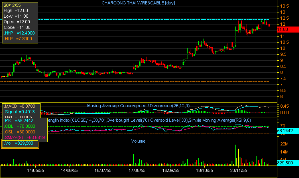Click the 70 RSI axis label
Image resolution: width=299 pixels, height=178 pixels.
[283, 126]
